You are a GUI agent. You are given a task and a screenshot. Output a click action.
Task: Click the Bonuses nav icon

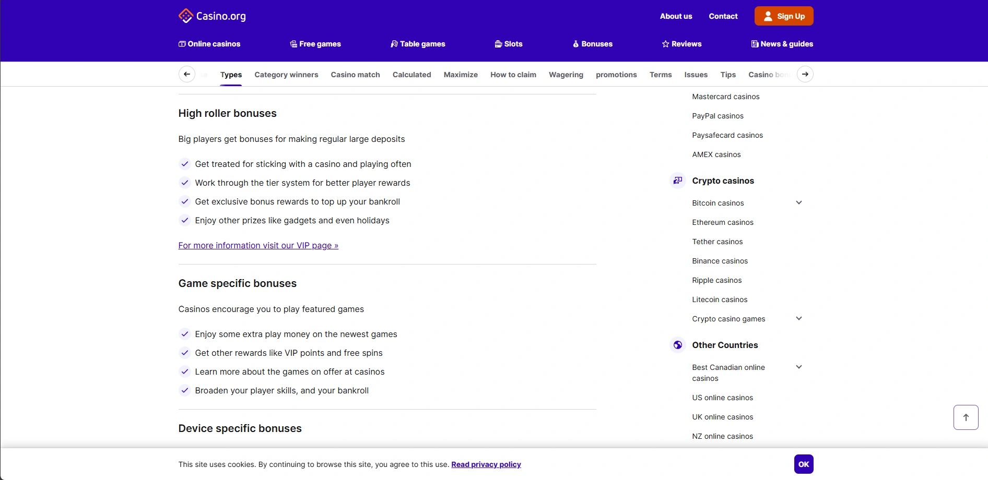pos(576,44)
